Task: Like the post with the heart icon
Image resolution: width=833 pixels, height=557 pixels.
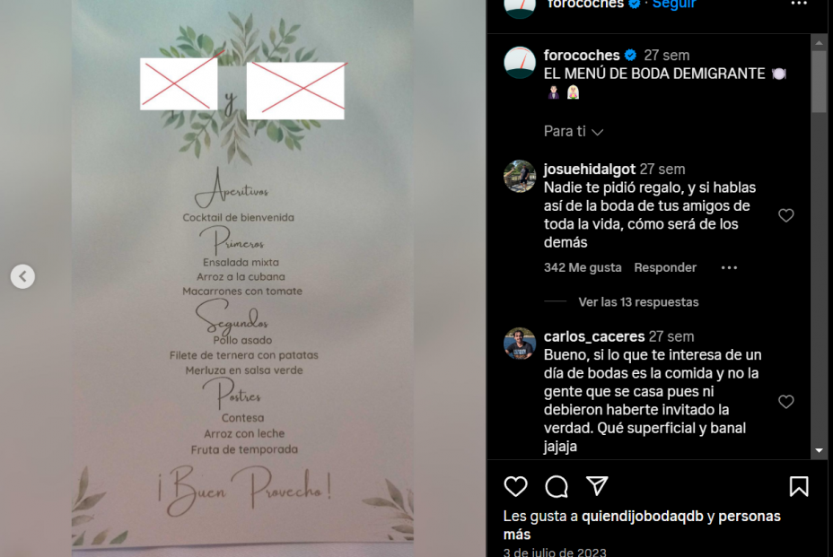Action: 515,486
